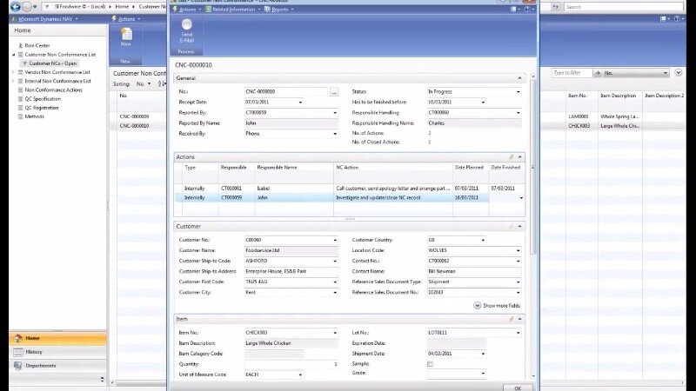Click Show more fields link
The width and height of the screenshot is (696, 391).
(x=496, y=306)
